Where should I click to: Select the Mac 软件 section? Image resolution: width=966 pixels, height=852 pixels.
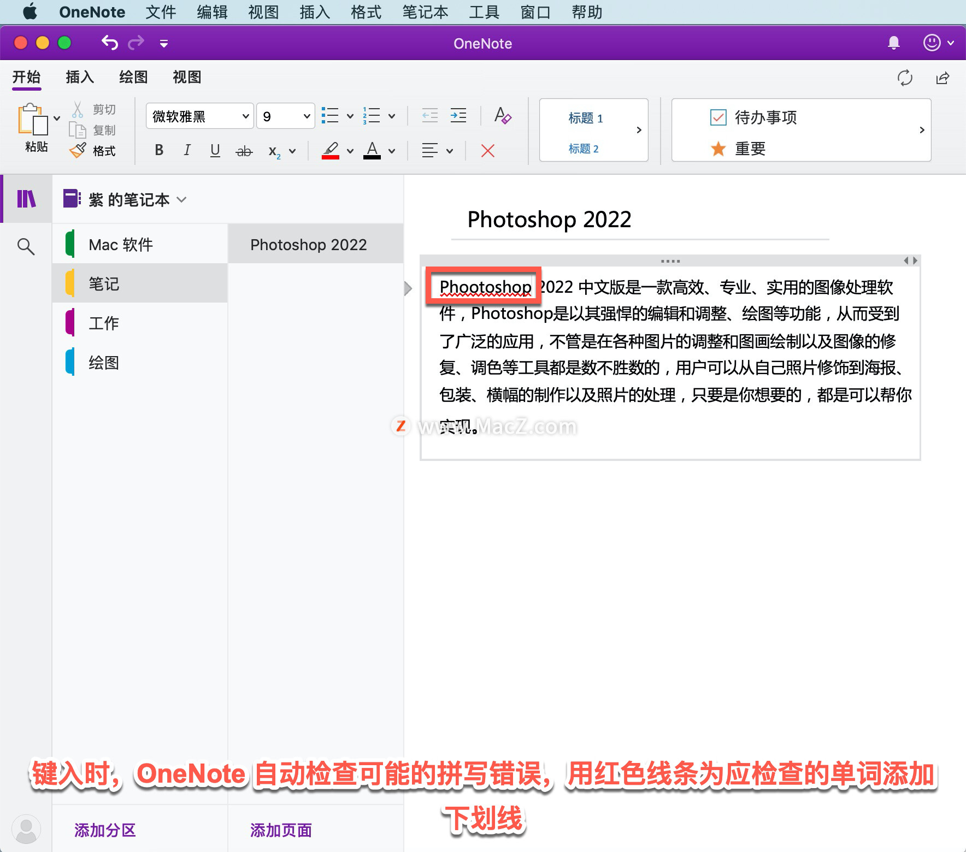(x=140, y=244)
